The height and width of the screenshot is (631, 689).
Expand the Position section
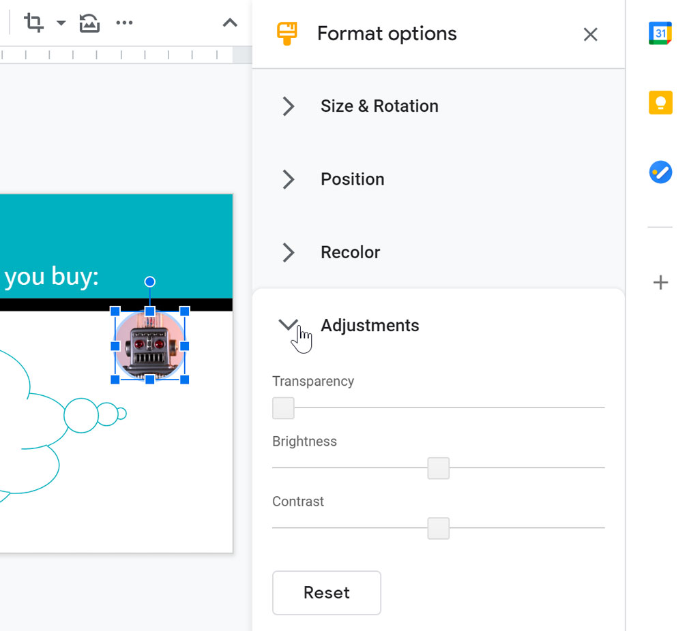pos(288,179)
